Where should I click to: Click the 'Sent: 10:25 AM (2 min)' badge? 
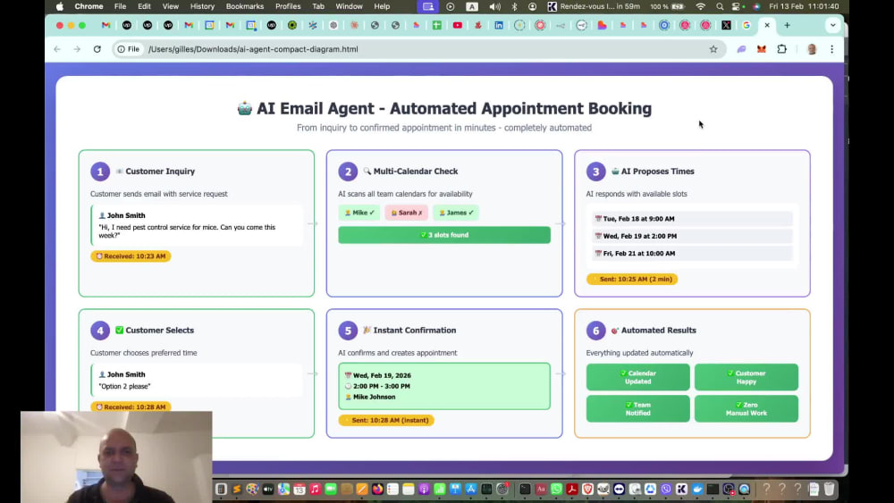(632, 279)
